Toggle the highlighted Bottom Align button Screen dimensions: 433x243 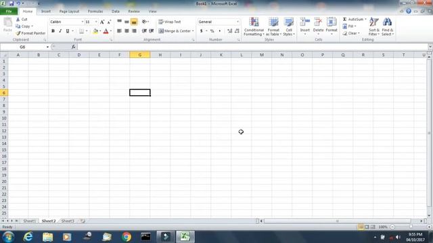pos(134,22)
